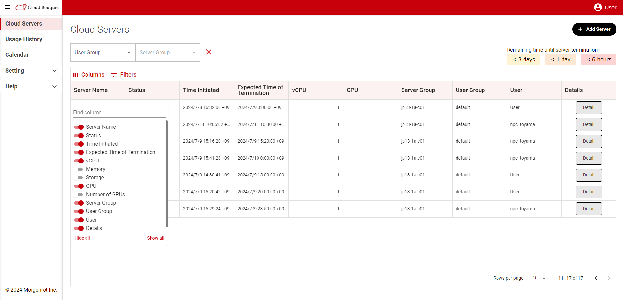Image resolution: width=623 pixels, height=300 pixels.
Task: Toggle Time Initiated column visibility
Action: (79, 144)
